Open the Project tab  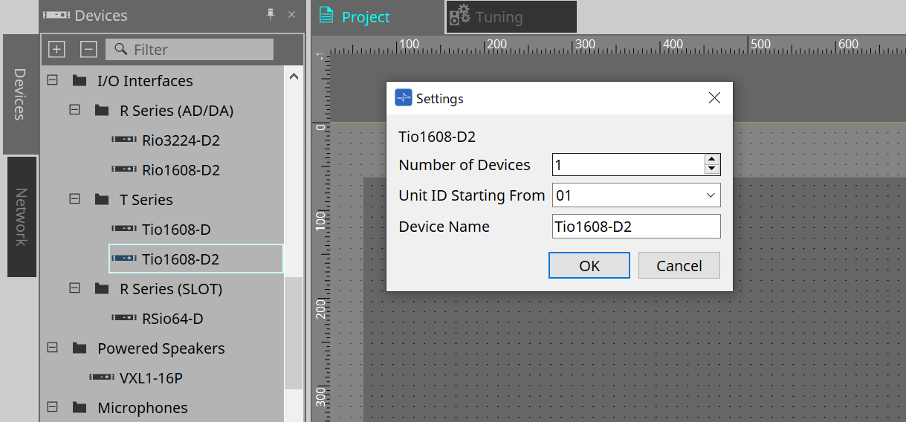tap(378, 16)
